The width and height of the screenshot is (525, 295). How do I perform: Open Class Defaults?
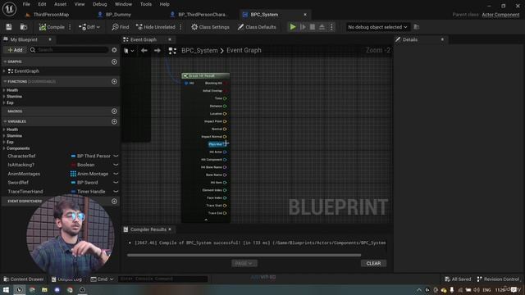click(257, 27)
